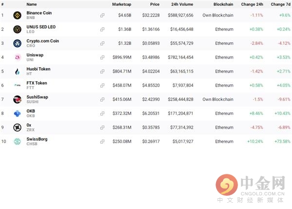This screenshot has height=209, width=292.
Task: Click the SushiSwap logo icon
Action: point(18,99)
